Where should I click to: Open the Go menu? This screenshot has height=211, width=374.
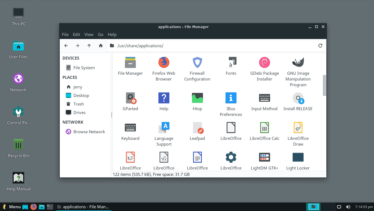[100, 34]
